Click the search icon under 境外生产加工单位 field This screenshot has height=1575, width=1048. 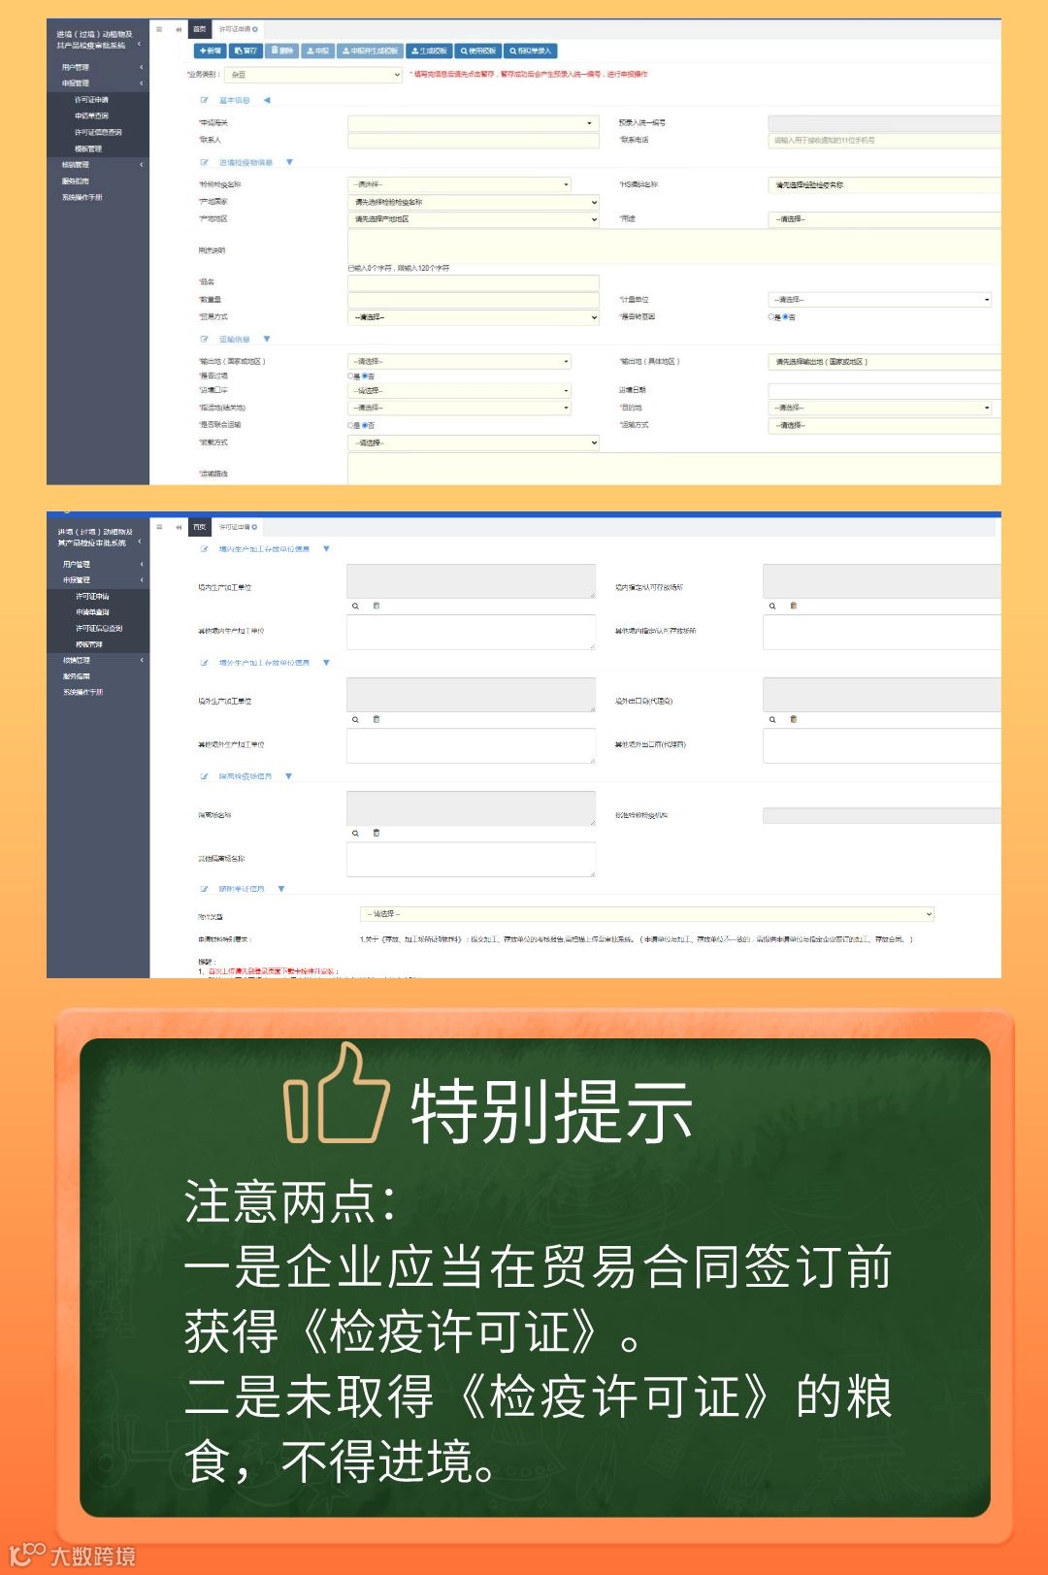355,719
